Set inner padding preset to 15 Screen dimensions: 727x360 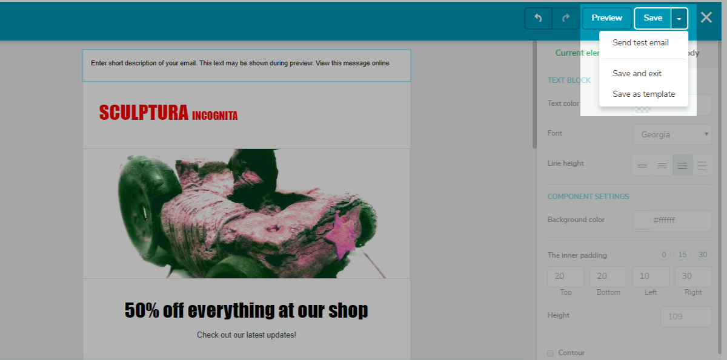click(682, 255)
